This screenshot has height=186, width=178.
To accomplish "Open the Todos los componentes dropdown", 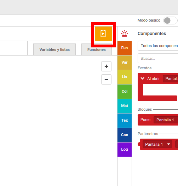I will coord(158,46).
